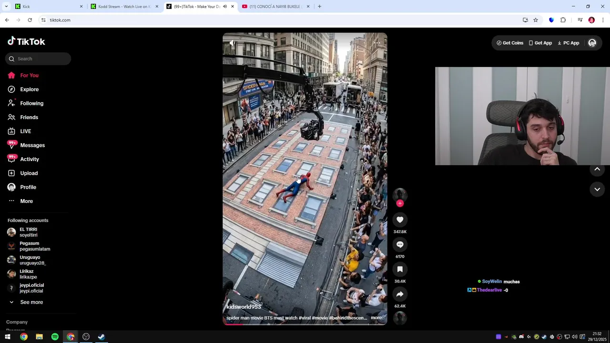Switch to CONOCÍ A NAYIB BUKELE tab
The image size is (610, 343).
pos(275,7)
